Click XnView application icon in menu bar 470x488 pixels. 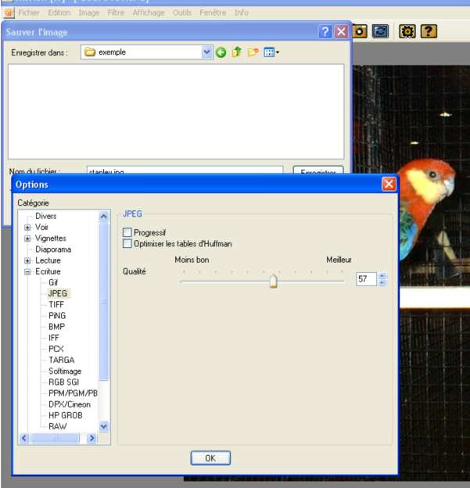coord(9,13)
